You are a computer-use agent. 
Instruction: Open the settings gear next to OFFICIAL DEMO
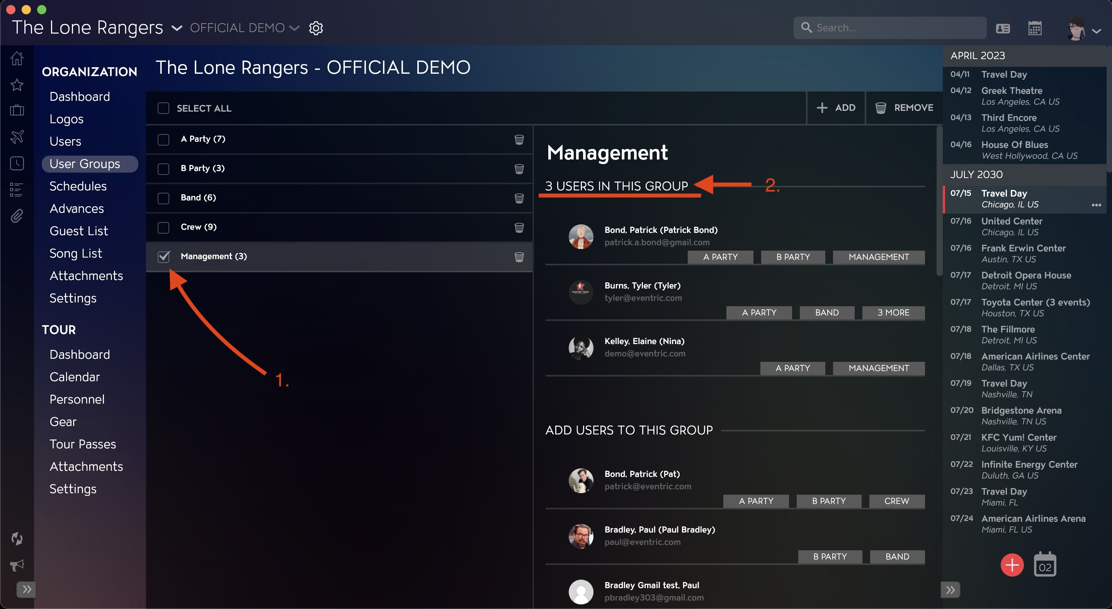316,28
